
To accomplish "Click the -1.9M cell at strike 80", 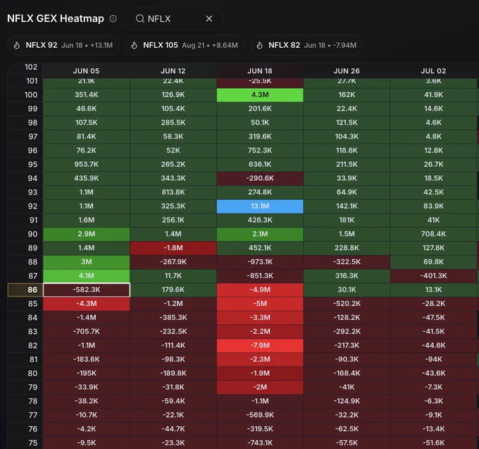I will click(x=260, y=373).
